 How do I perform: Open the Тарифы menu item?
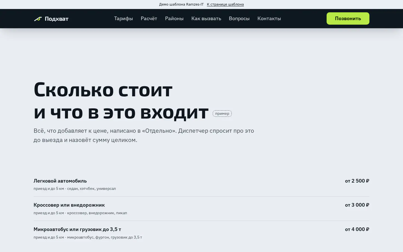123,18
